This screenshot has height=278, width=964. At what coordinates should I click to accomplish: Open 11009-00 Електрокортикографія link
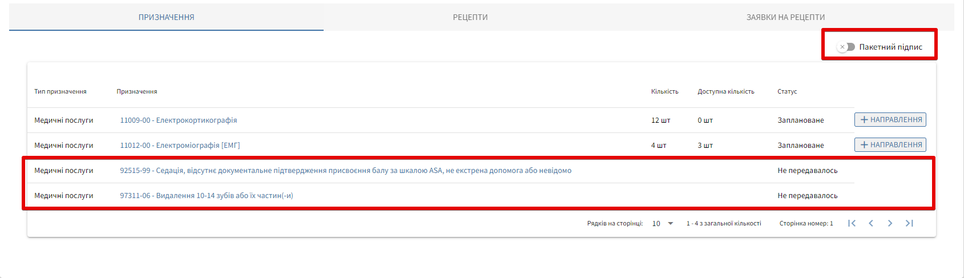(178, 120)
